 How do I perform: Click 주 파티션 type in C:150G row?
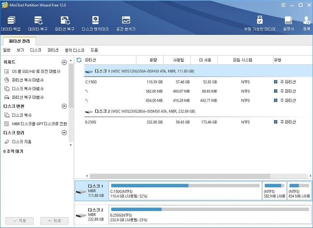tap(288, 82)
